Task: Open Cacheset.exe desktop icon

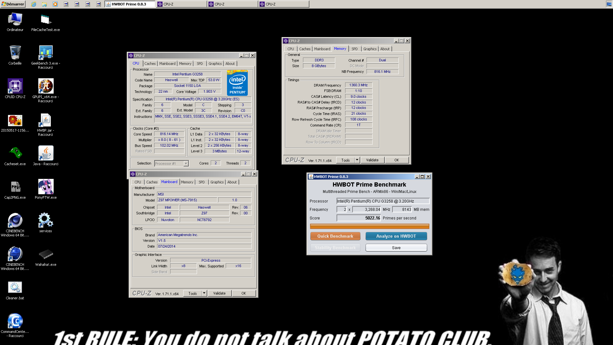Action: pyautogui.click(x=15, y=156)
